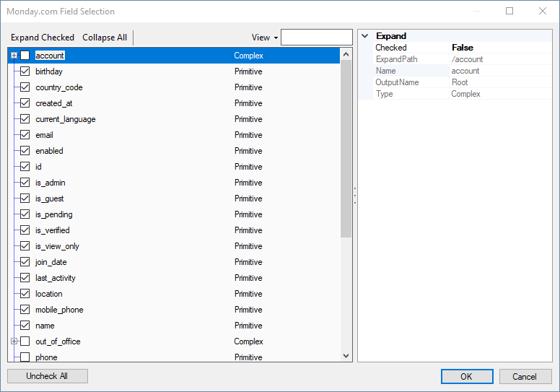Click Complex type of out_of_office row

248,341
